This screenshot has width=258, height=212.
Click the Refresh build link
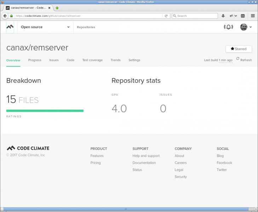tap(246, 60)
